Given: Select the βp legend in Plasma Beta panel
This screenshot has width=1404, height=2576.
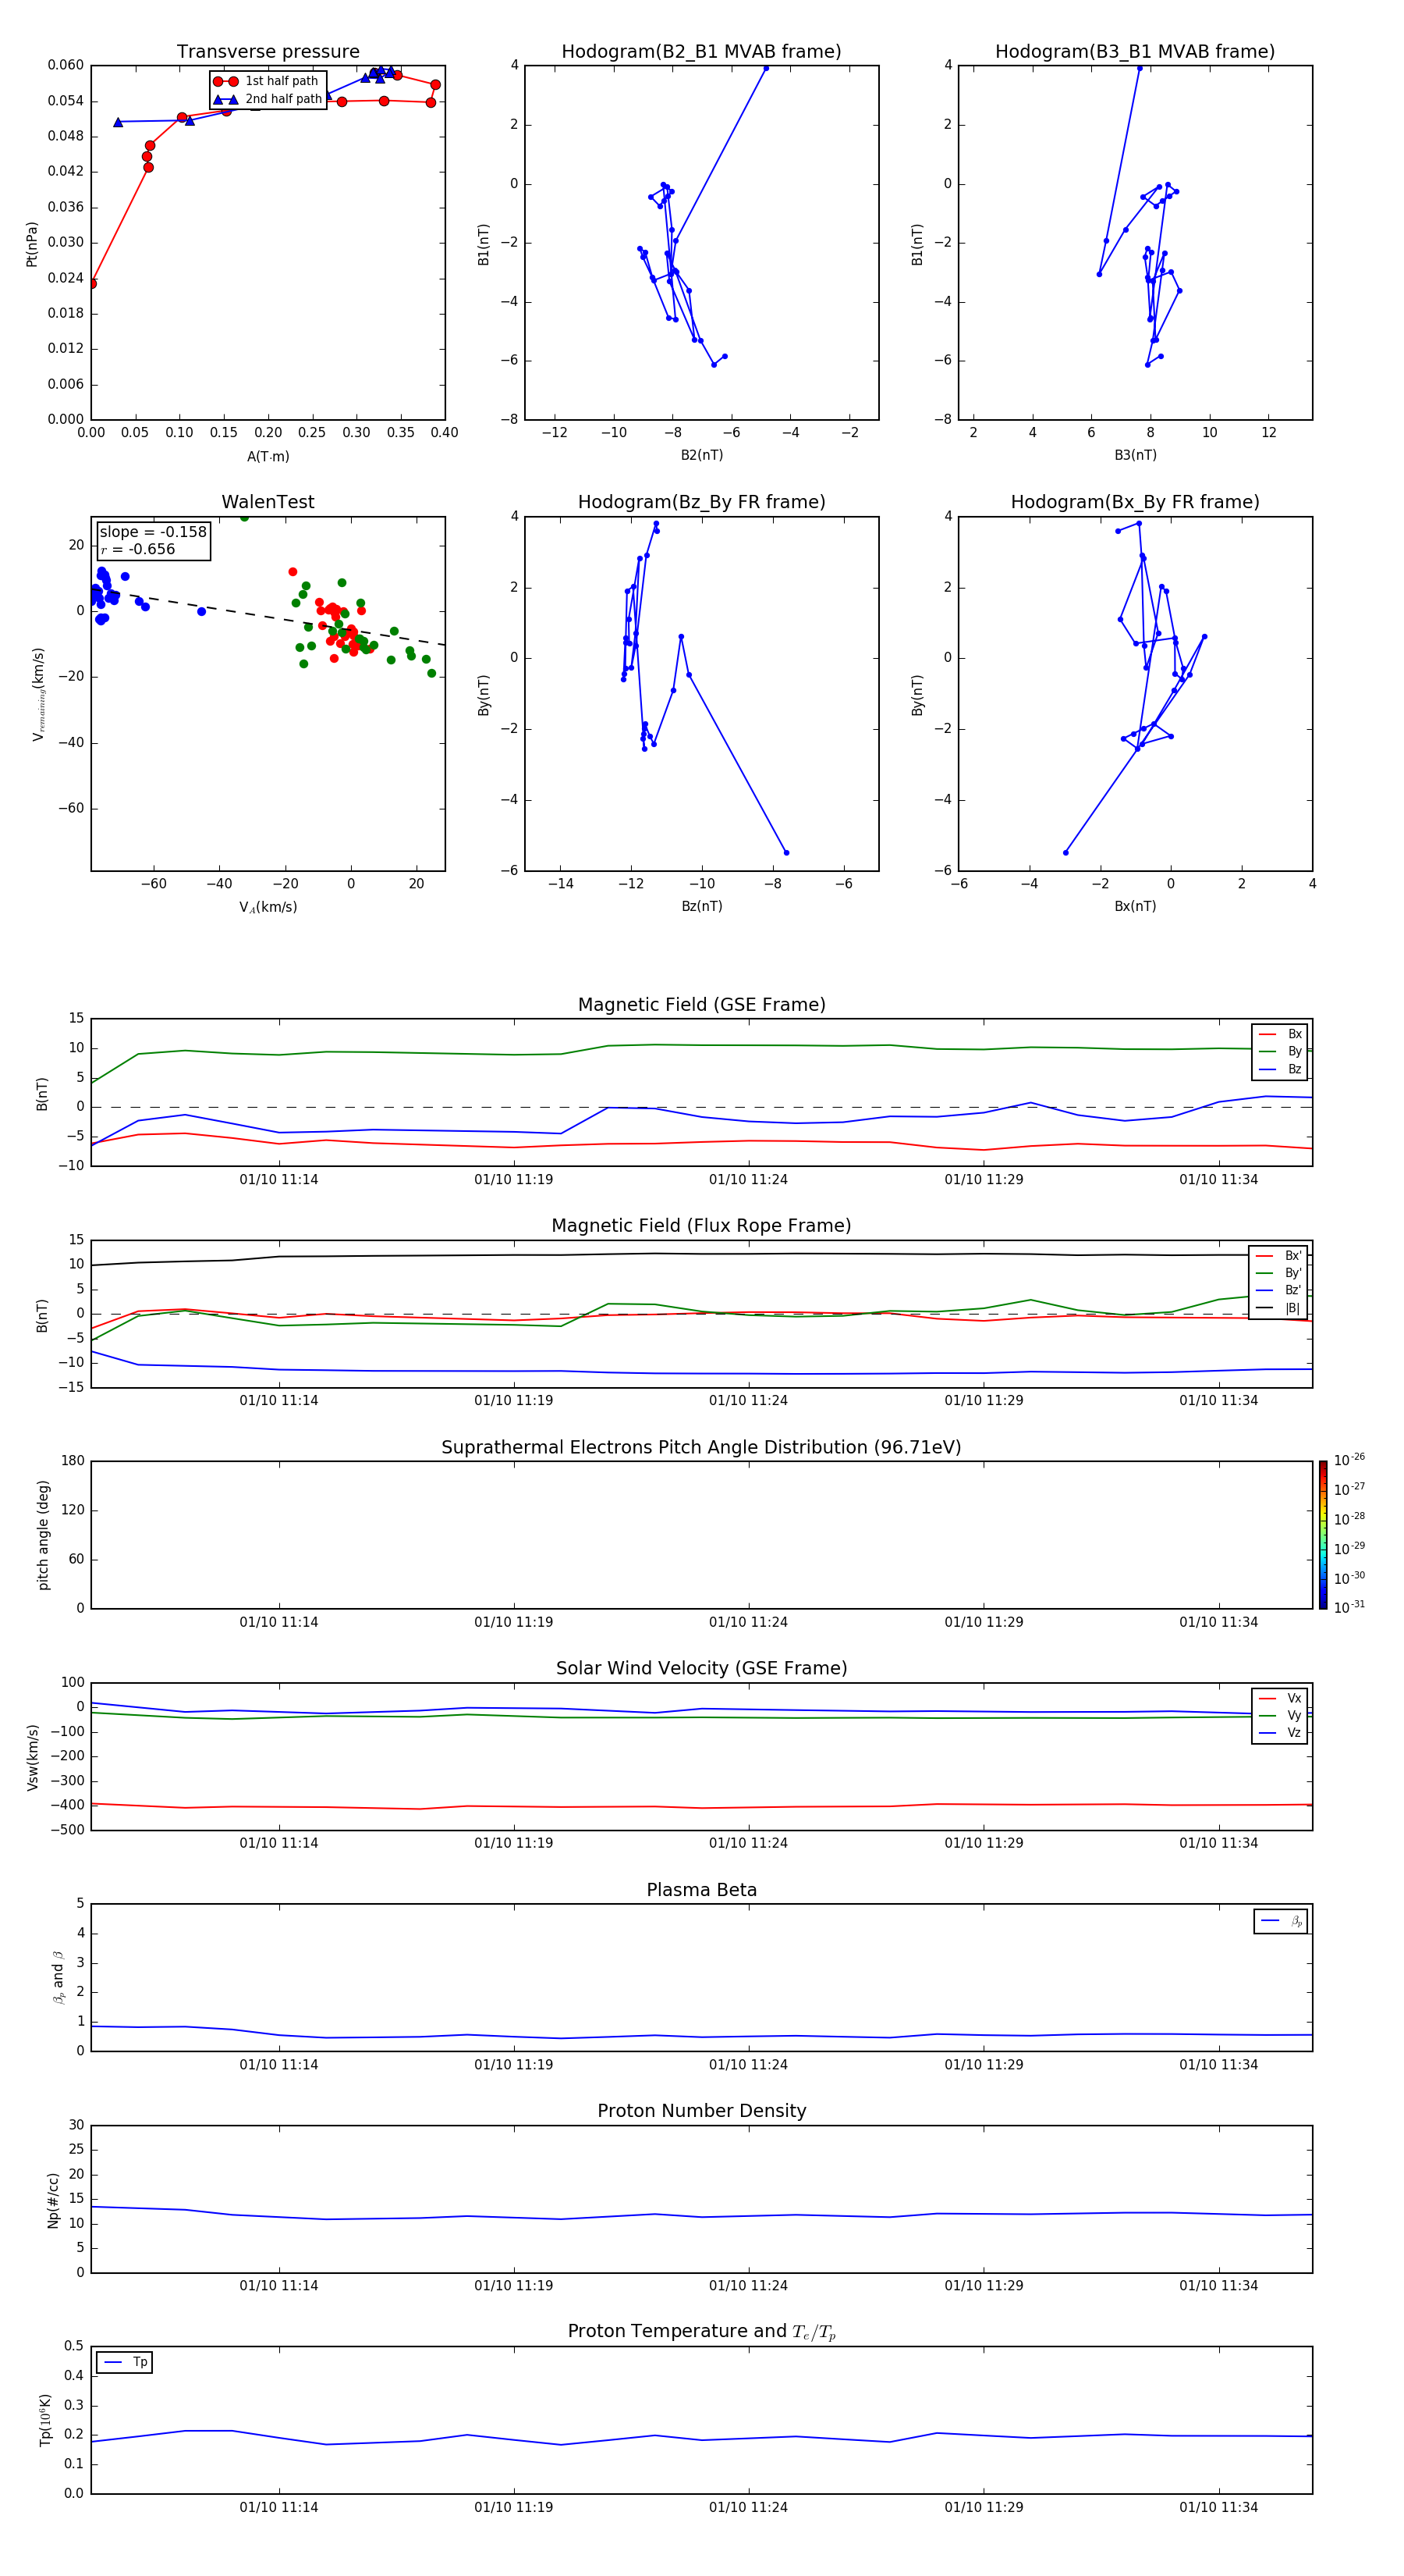Looking at the screenshot, I should 1281,1921.
